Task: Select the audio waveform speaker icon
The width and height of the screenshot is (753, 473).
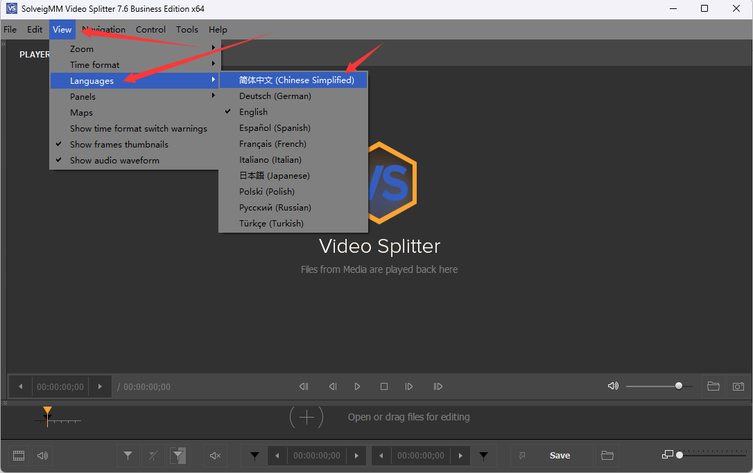Action: click(42, 455)
